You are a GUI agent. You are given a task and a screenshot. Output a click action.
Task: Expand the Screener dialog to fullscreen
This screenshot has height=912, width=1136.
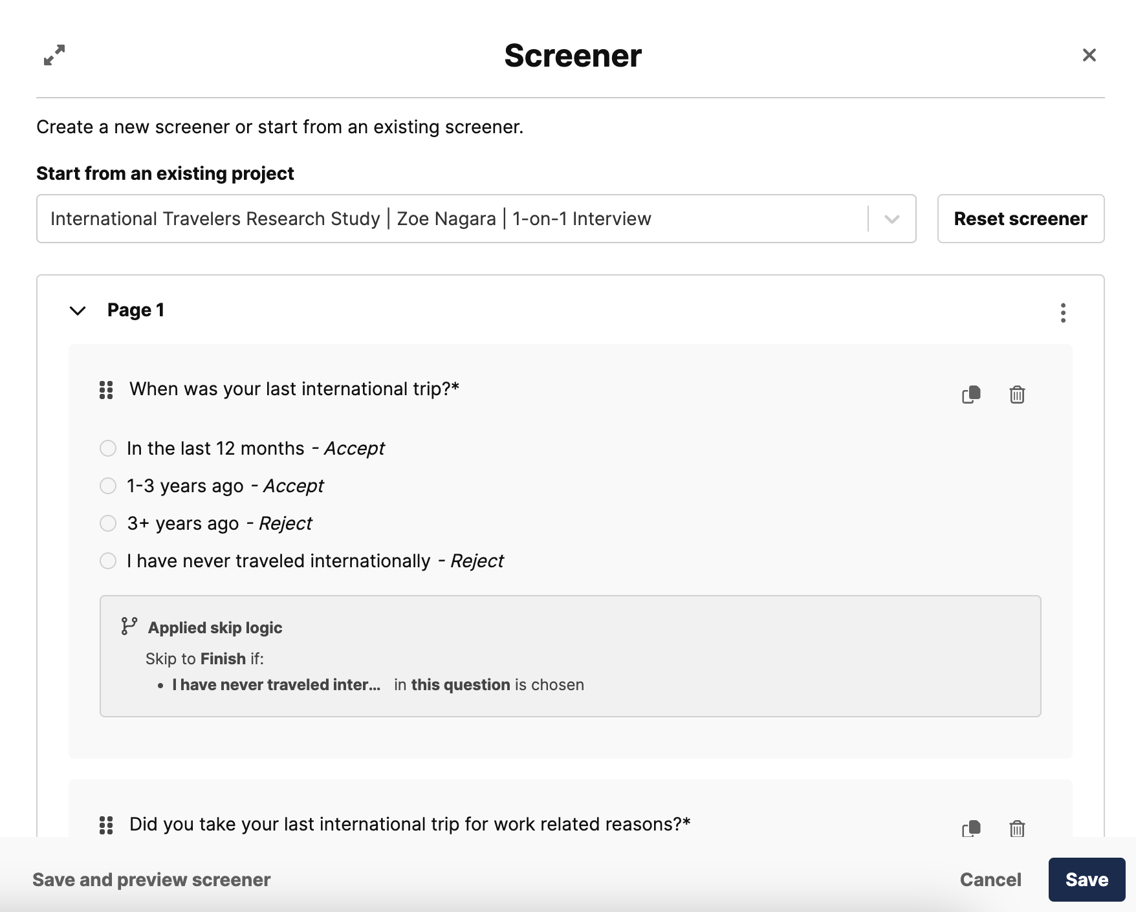pyautogui.click(x=54, y=55)
